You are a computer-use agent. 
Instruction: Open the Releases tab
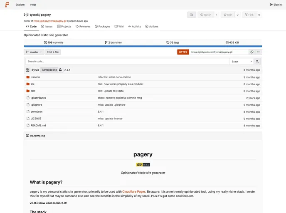point(83,27)
